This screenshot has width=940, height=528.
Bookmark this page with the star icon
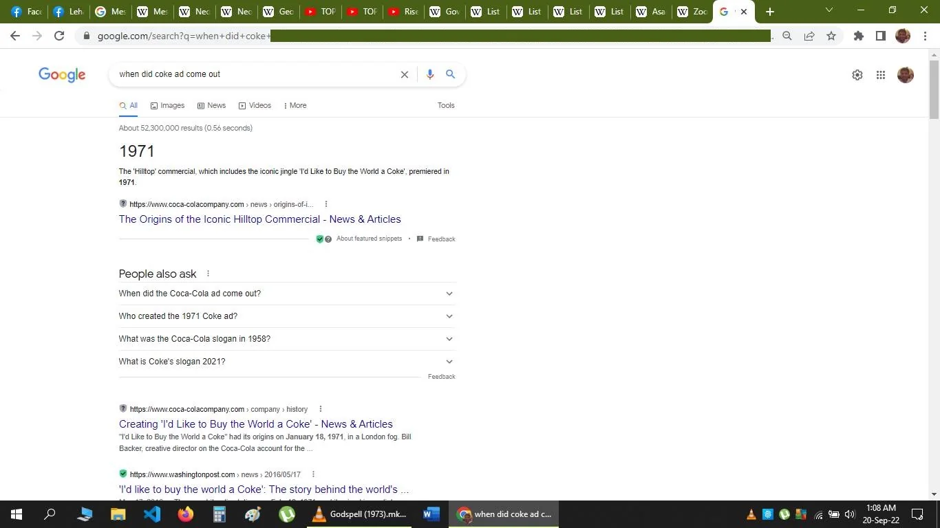click(x=831, y=36)
